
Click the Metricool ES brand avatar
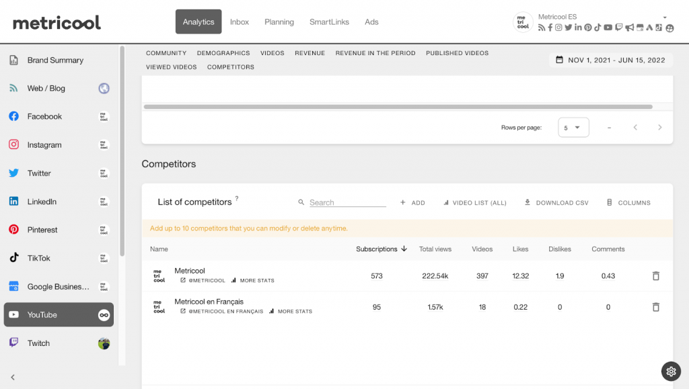tap(523, 22)
